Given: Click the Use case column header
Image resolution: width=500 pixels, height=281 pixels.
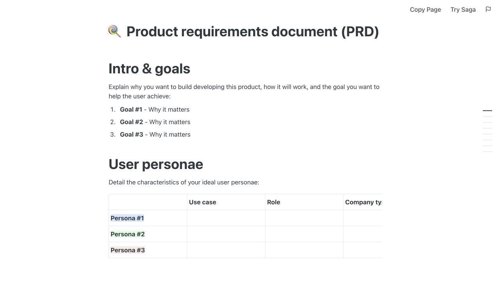Looking at the screenshot, I should click(226, 202).
